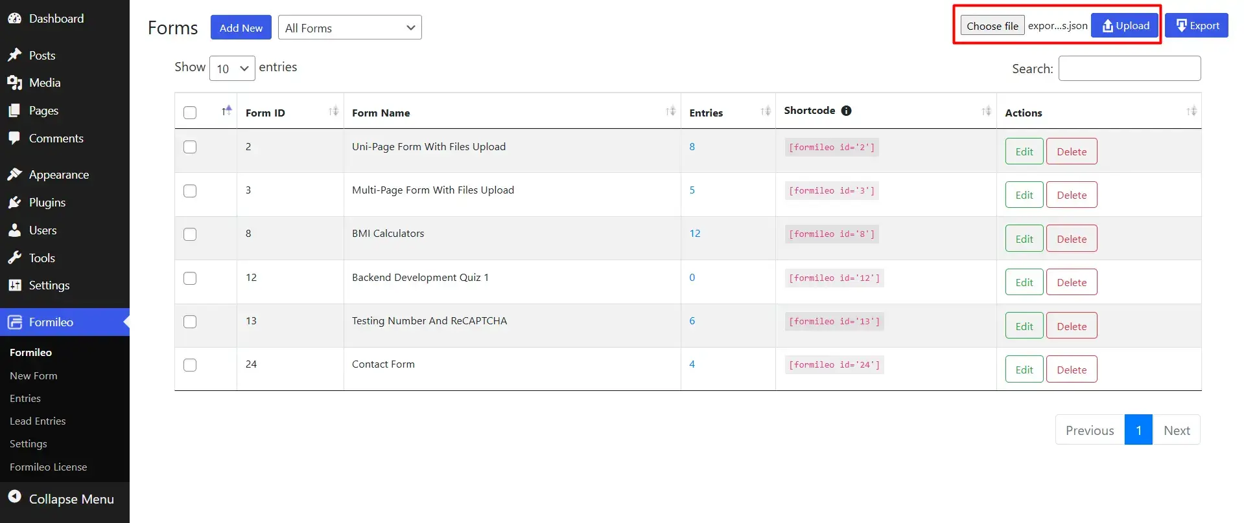Delete the Backend Development Quiz 1 form

[1071, 282]
